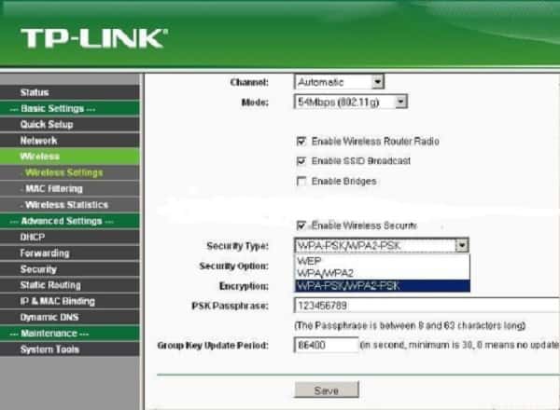Select highlighted WPA-PSK/WPA2-PSK list option
Viewport: 560px width, 410px height.
tap(382, 285)
